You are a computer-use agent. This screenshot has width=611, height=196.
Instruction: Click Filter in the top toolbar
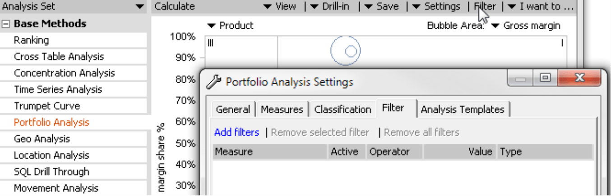[485, 6]
